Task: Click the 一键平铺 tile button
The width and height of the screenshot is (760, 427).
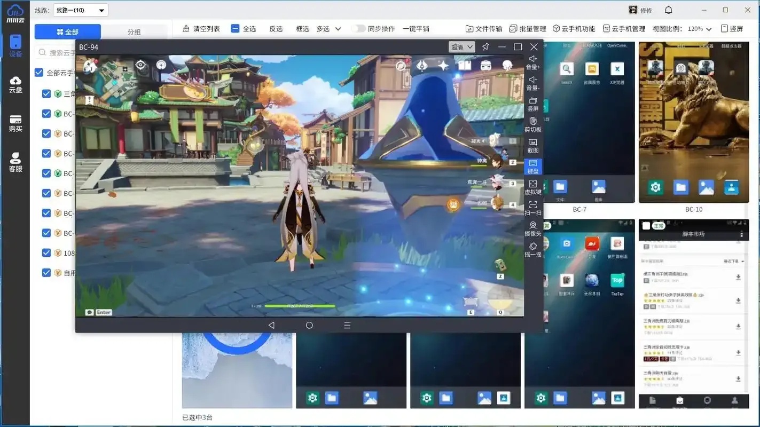Action: (x=416, y=29)
